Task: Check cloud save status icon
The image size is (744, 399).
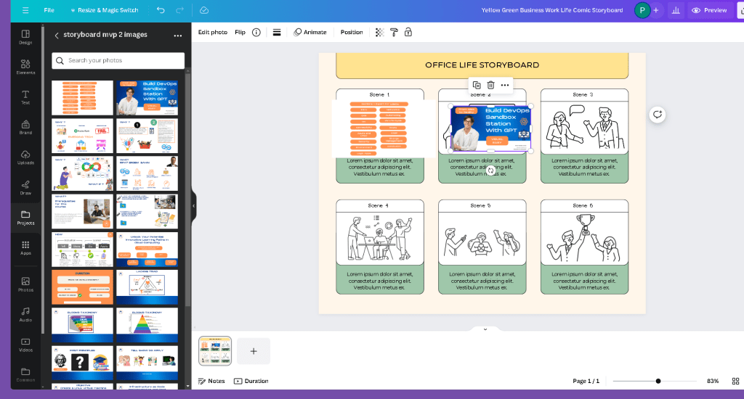Action: 204,10
